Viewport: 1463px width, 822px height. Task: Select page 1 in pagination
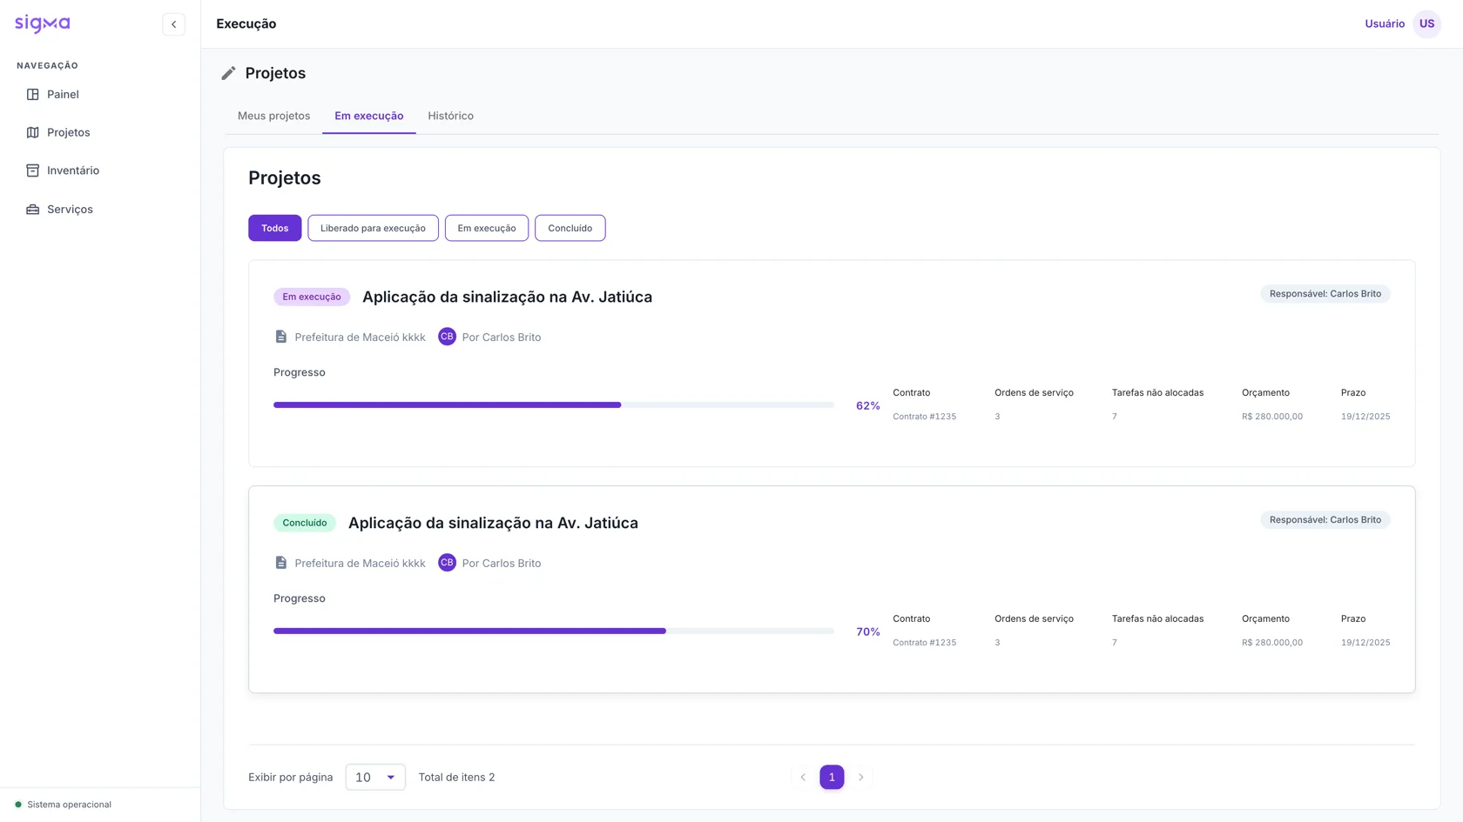(x=832, y=777)
